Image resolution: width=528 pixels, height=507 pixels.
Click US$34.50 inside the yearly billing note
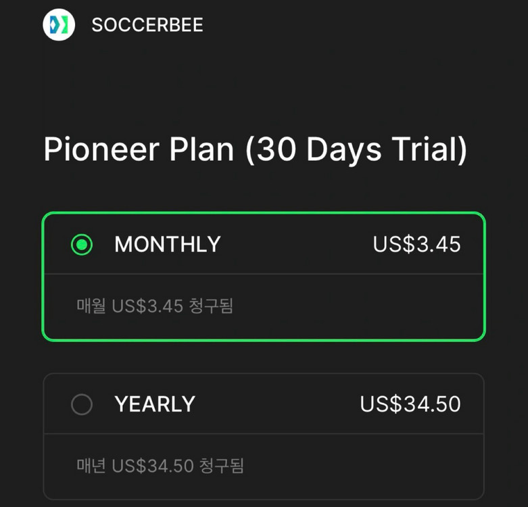(x=153, y=466)
